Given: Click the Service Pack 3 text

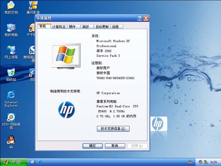Looking at the screenshot, I should (108, 56).
